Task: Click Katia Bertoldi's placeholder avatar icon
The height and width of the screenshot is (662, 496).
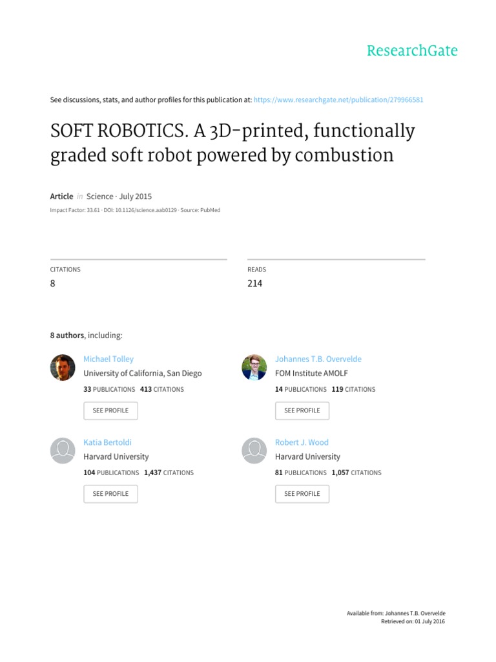Action: (63, 451)
